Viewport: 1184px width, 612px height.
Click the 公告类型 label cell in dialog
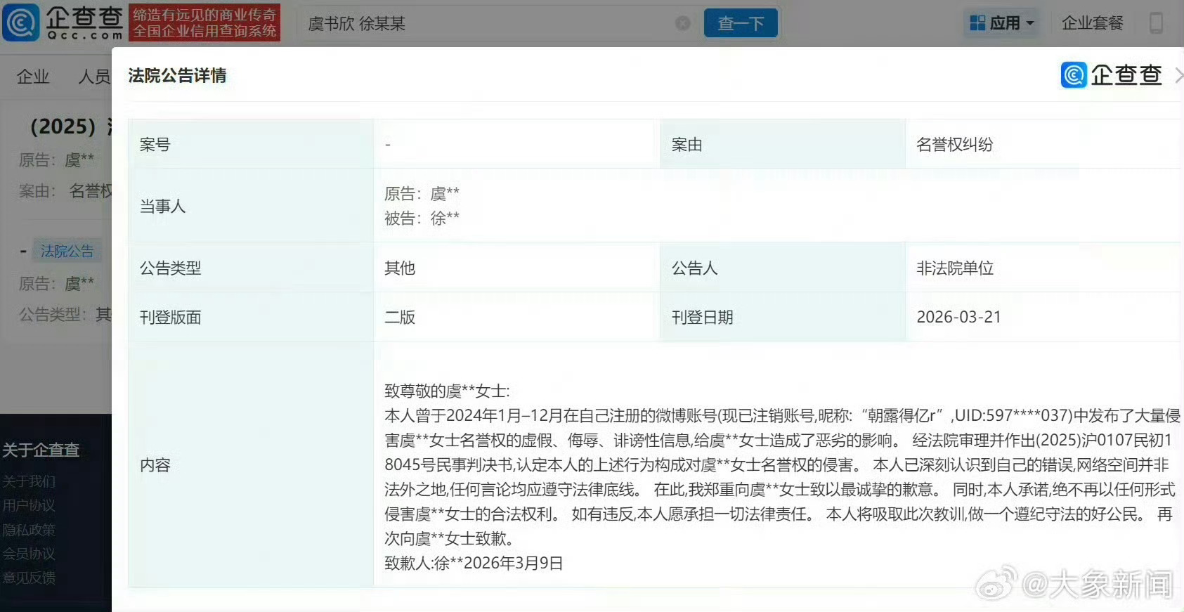(251, 268)
